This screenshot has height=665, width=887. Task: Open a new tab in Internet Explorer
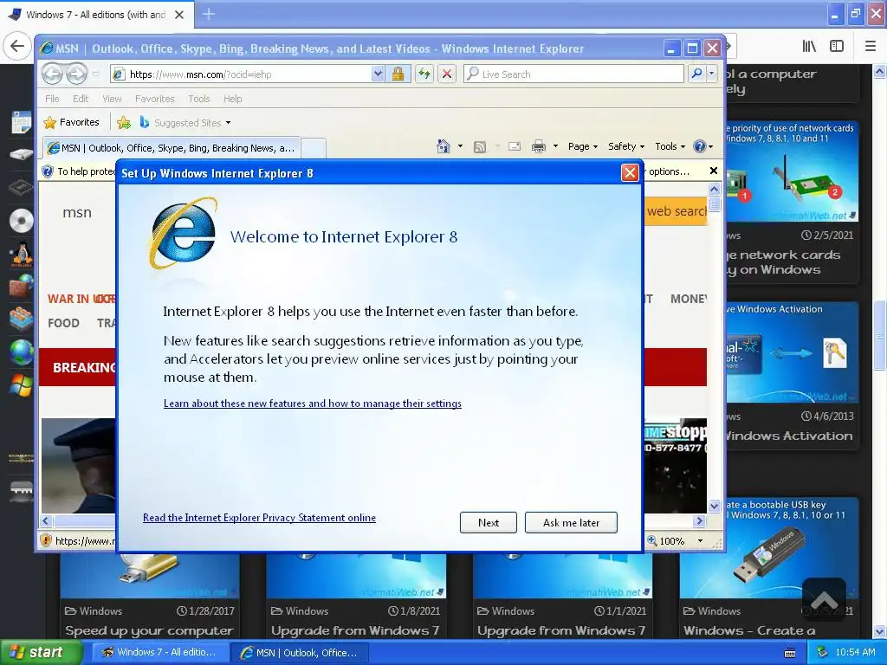314,148
